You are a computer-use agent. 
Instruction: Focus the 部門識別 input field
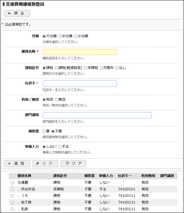[x=97, y=115]
